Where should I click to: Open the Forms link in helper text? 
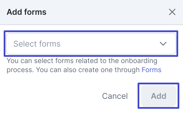152,70
